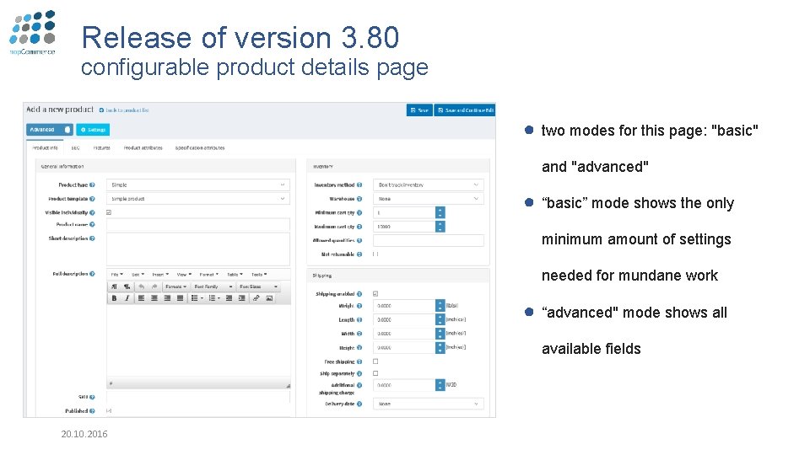The image size is (810, 455).
Task: Set left-to-right text direction in editor
Action: [114, 286]
